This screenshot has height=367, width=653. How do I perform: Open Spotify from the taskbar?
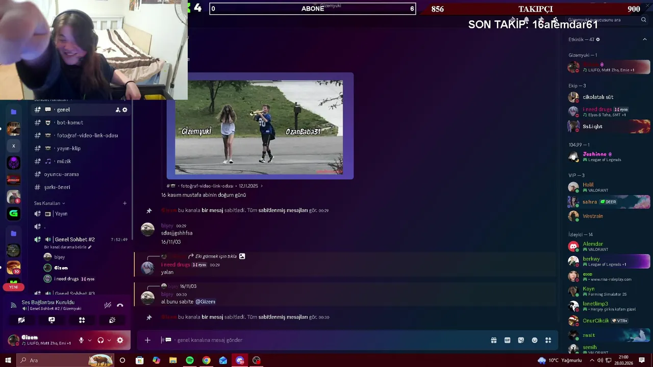[x=190, y=360]
